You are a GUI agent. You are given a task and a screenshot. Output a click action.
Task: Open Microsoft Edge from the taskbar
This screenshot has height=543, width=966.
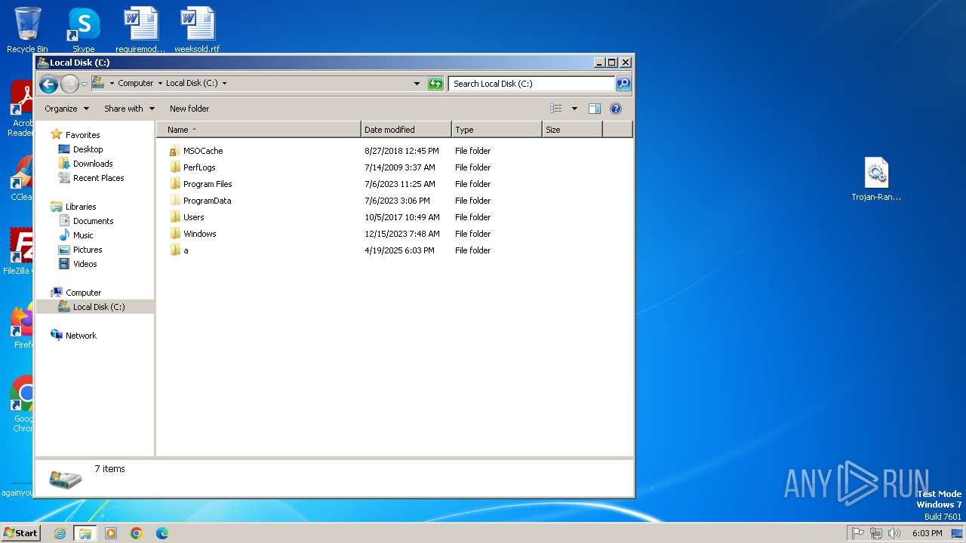[162, 533]
